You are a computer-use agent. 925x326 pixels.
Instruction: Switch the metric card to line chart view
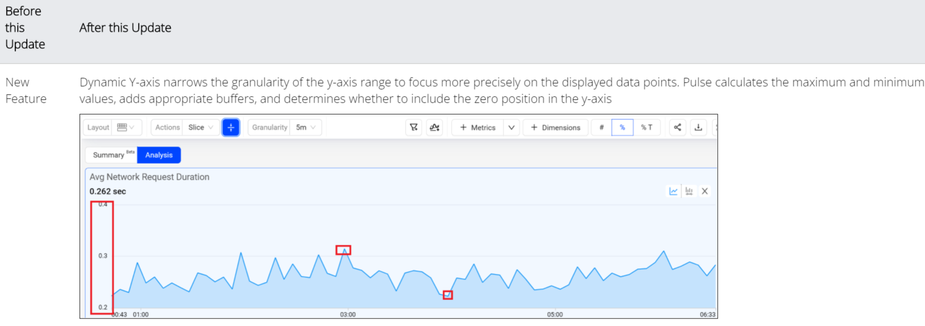[x=673, y=191]
